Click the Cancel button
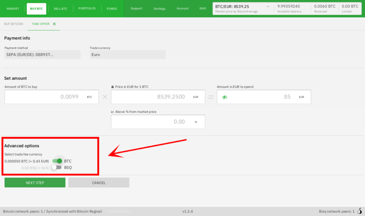365x216 pixels. click(x=99, y=183)
